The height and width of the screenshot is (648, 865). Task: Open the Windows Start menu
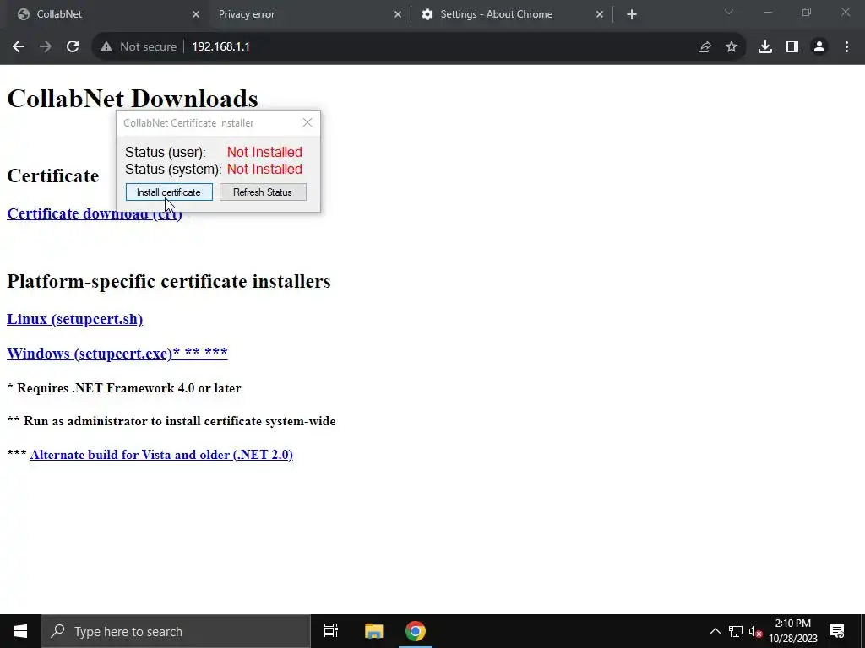pos(20,631)
